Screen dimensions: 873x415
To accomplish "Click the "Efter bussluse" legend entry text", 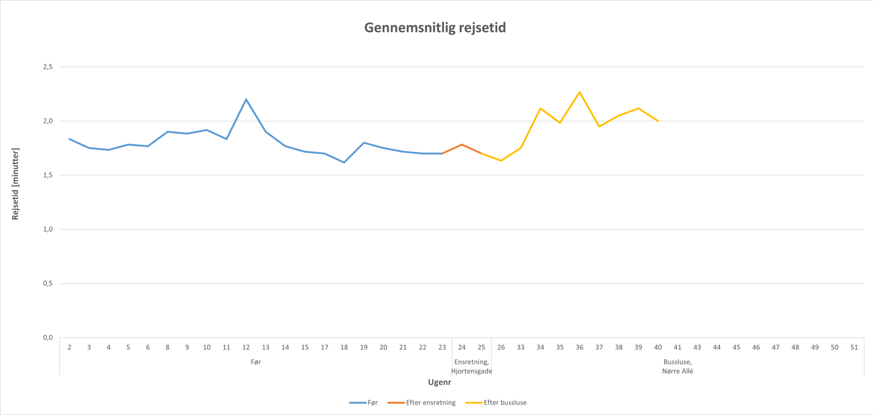I will point(505,403).
